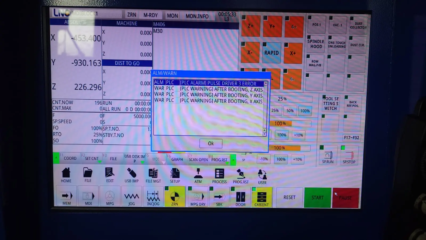Open the FILE MGT icon
This screenshot has height=240, width=426.
[153, 175]
